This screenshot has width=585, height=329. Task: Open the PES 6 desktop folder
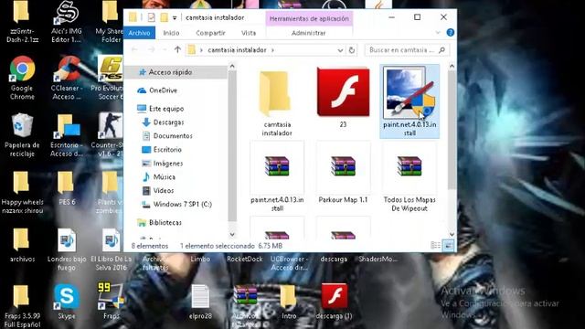(x=67, y=188)
